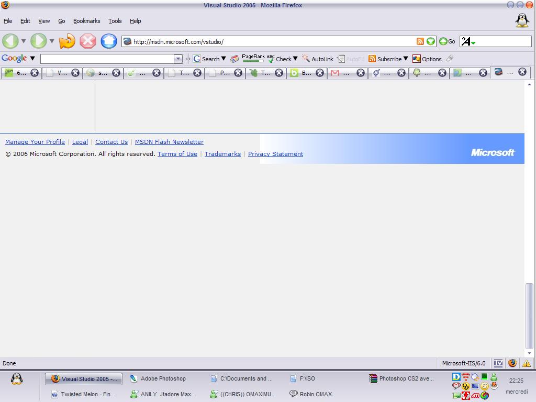Click the vertical scrollbar thumb

(529, 316)
